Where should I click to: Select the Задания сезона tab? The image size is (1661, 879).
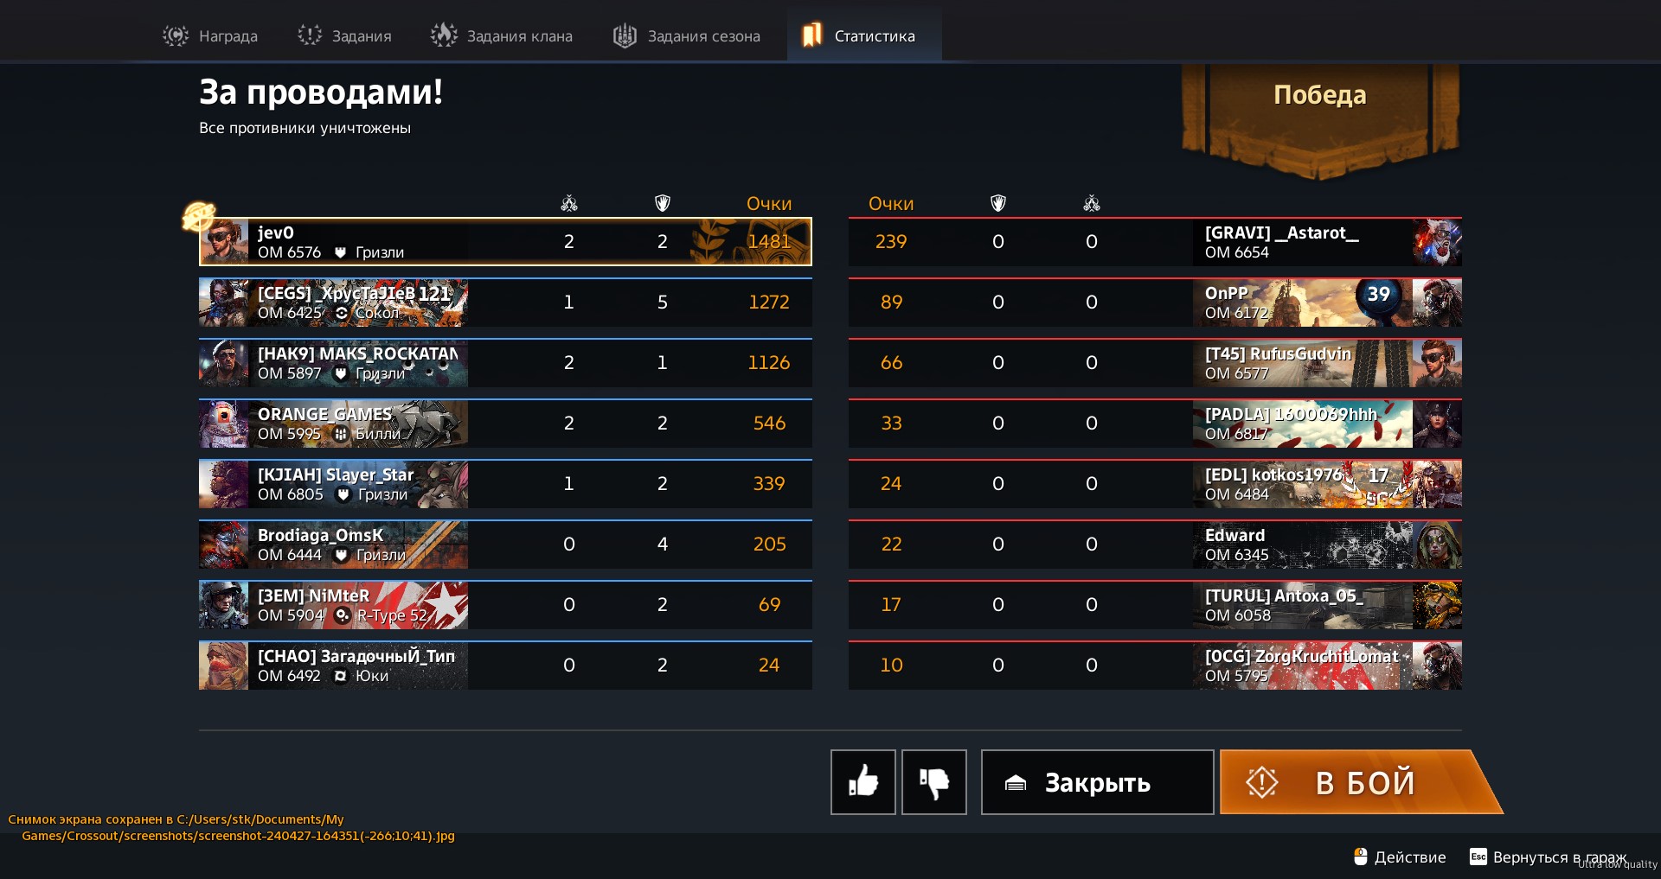pyautogui.click(x=687, y=35)
